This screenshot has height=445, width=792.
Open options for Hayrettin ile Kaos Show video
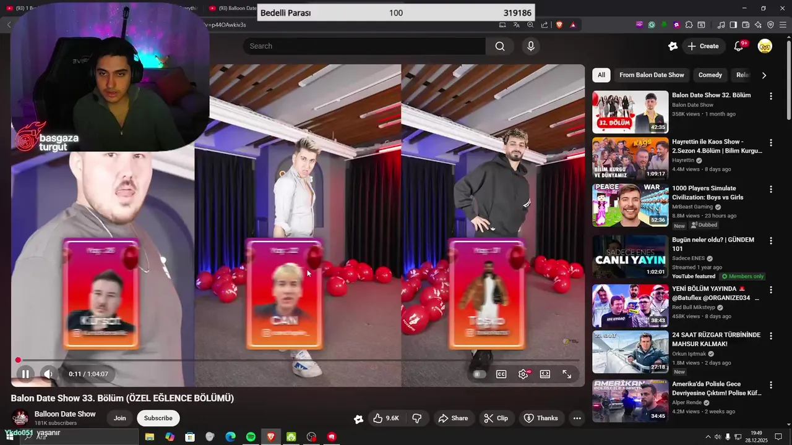pos(771,143)
